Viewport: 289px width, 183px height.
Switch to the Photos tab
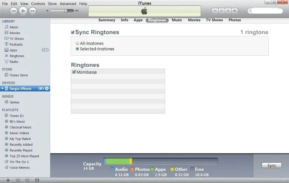coord(234,20)
